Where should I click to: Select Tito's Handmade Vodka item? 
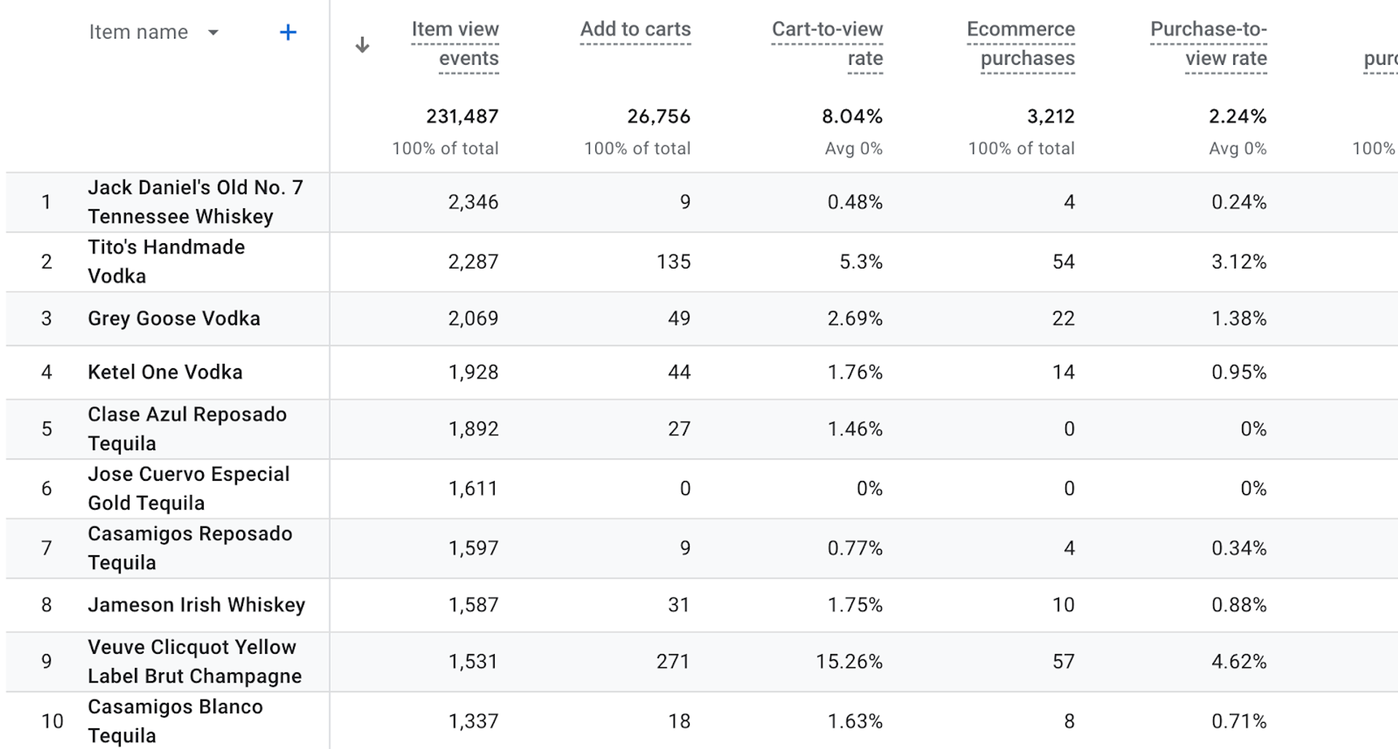[166, 261]
